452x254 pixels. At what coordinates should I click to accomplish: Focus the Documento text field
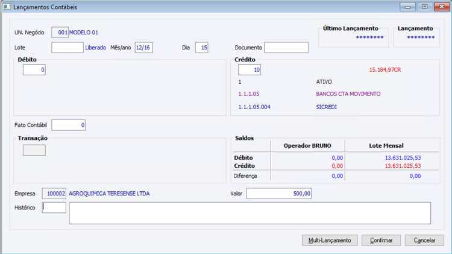286,48
